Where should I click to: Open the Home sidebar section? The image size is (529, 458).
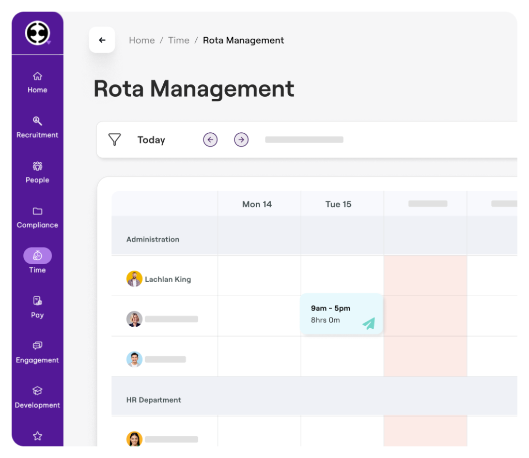37,83
